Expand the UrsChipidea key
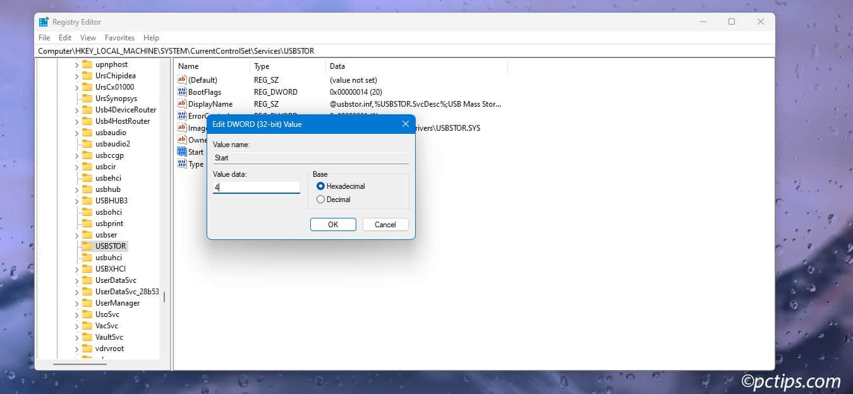This screenshot has width=853, height=394. [x=76, y=76]
